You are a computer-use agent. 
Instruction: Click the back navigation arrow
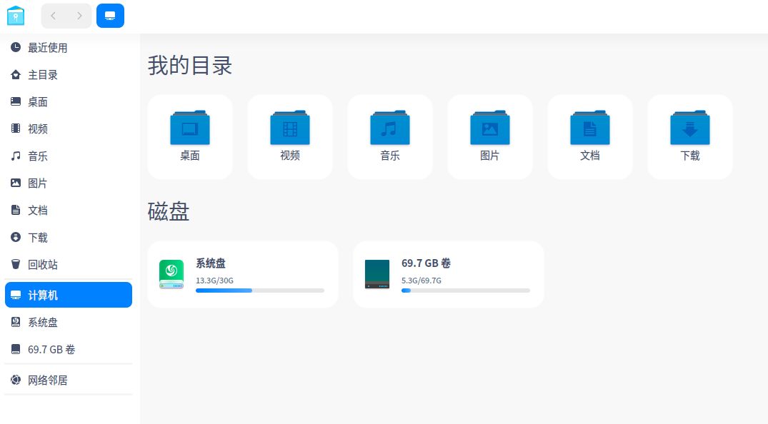(53, 15)
